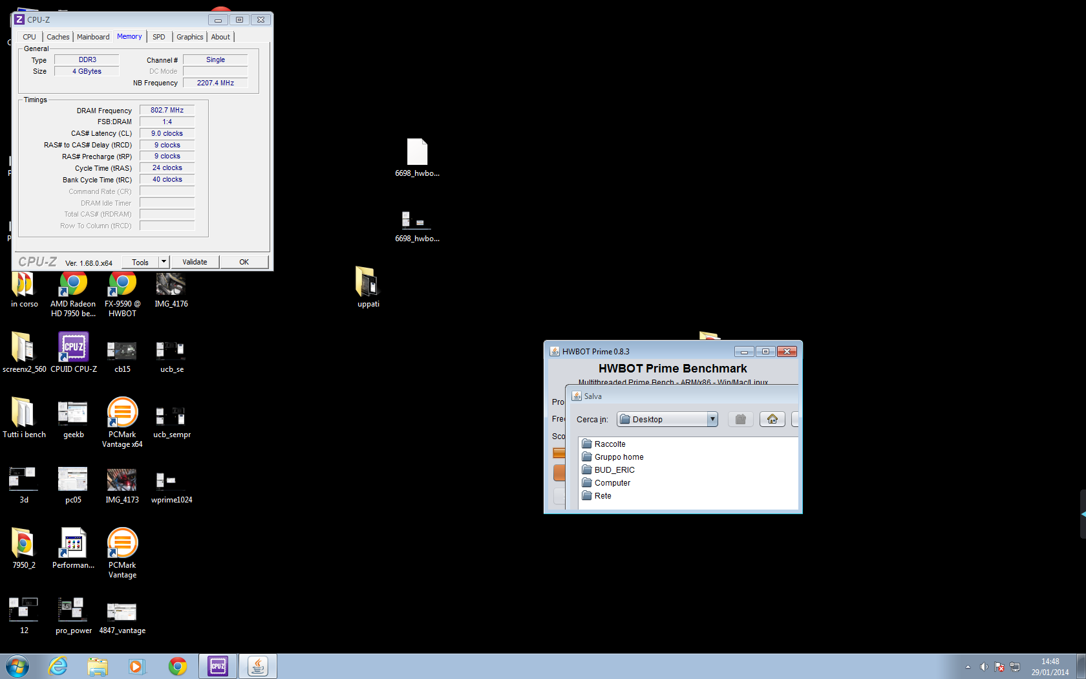
Task: Open Windows Explorer from taskbar
Action: pos(98,666)
